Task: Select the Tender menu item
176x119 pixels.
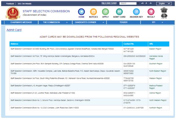Action: [124, 22]
